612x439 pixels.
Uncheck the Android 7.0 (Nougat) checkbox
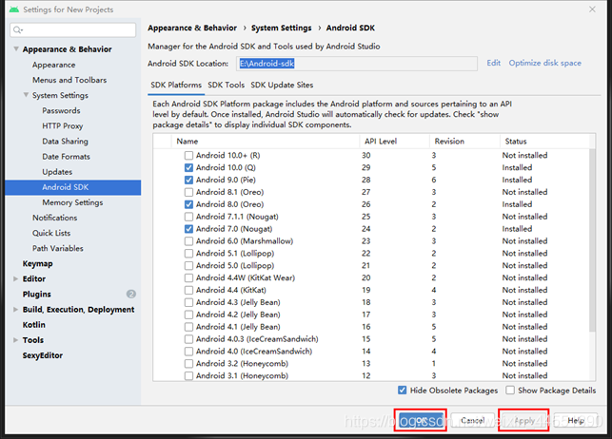[188, 229]
